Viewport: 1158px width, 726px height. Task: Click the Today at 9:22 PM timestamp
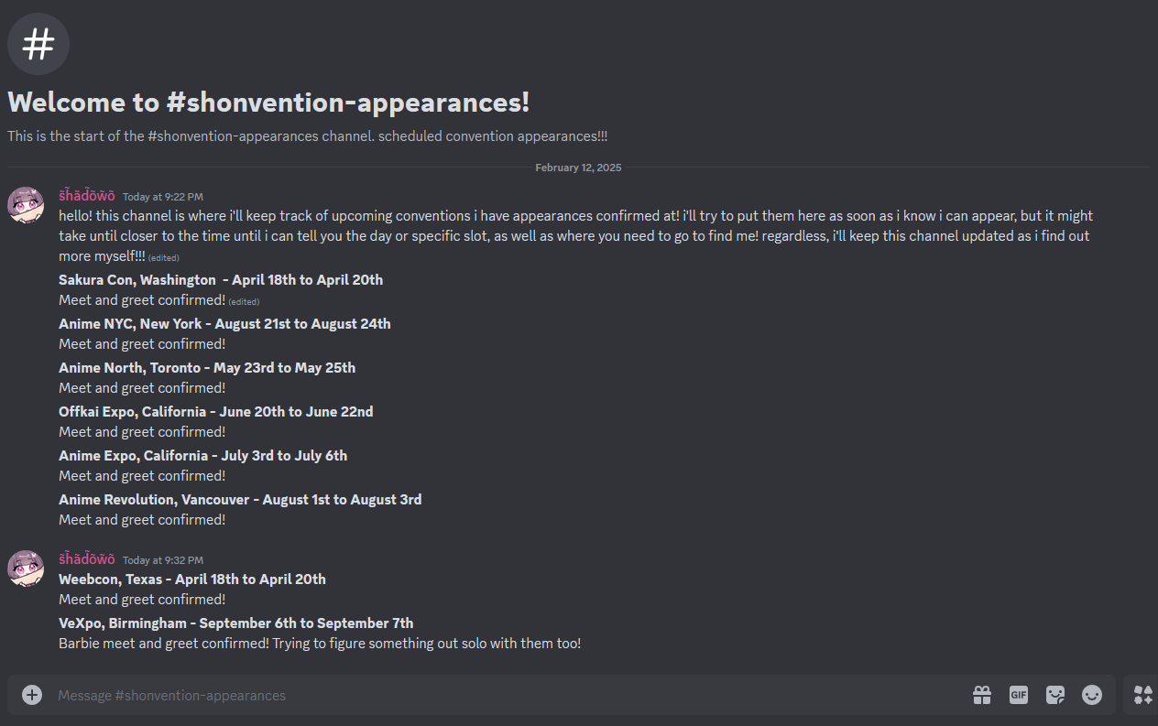[163, 197]
